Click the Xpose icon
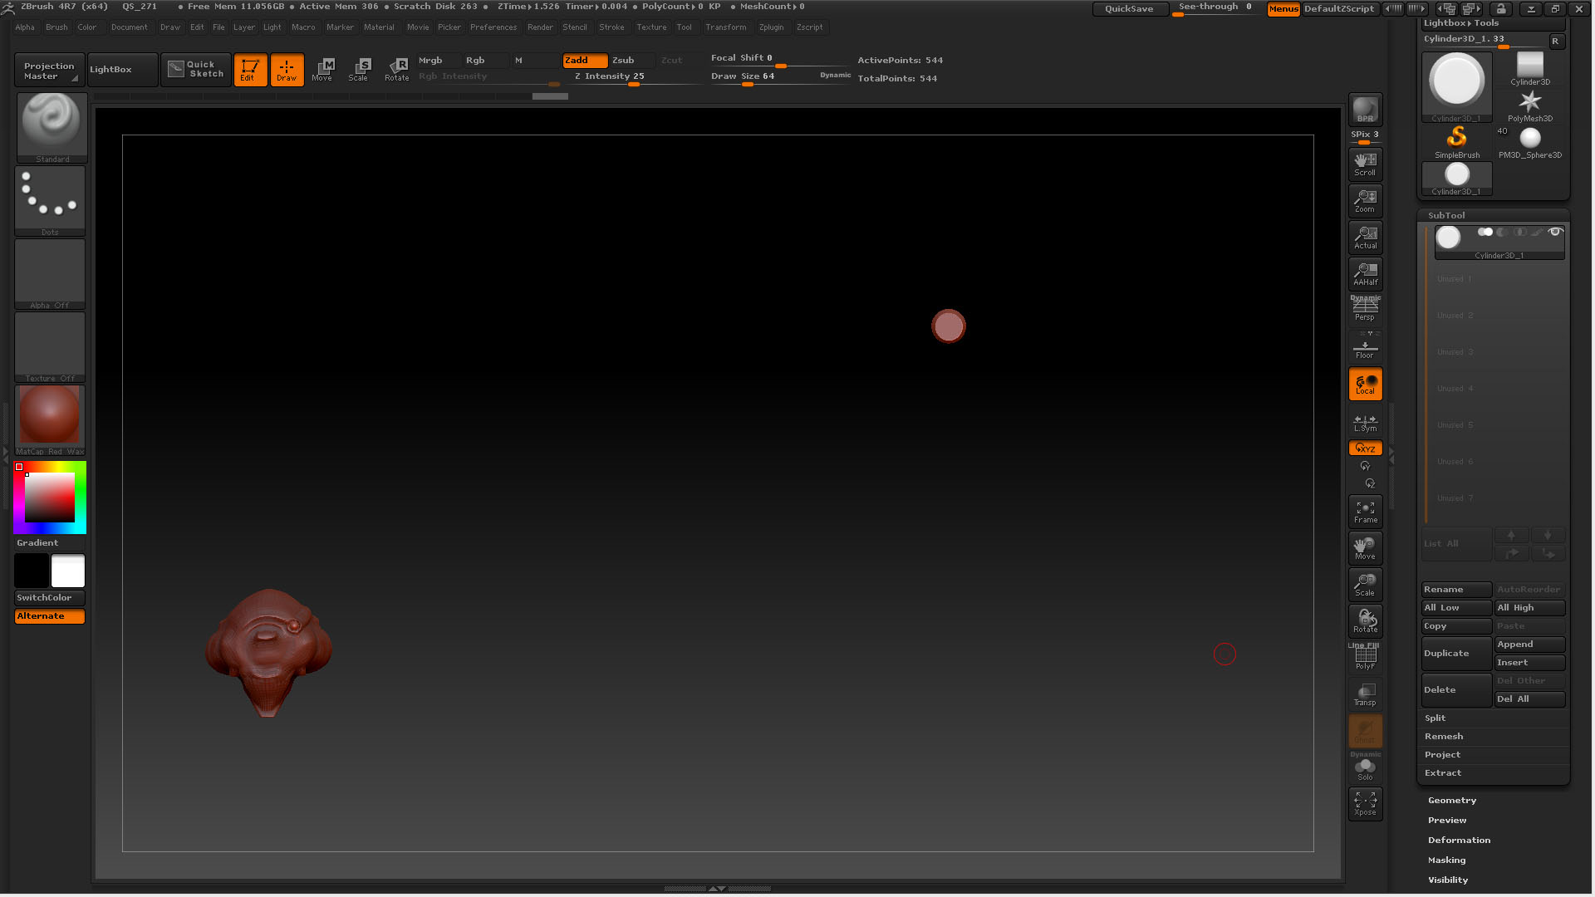This screenshot has height=897, width=1595. click(1365, 803)
